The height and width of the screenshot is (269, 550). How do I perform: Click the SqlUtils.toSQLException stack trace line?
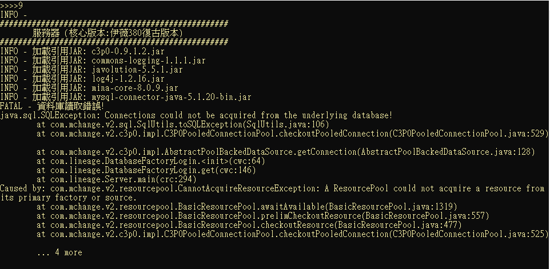click(x=183, y=125)
